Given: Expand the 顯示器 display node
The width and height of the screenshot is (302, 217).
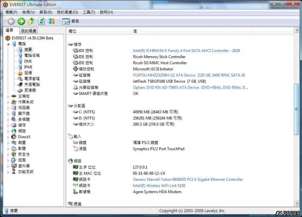Looking at the screenshot, I should coord(8,114).
